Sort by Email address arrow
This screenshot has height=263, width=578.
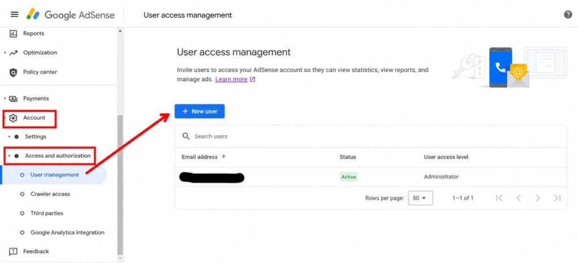(x=224, y=157)
